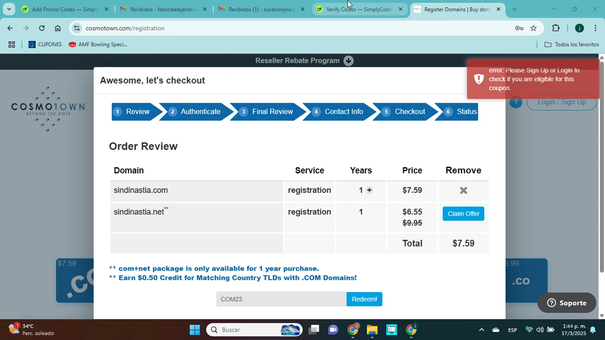Screen dimensions: 605x340
Task: Redeem the coupon code
Action: click(364, 299)
